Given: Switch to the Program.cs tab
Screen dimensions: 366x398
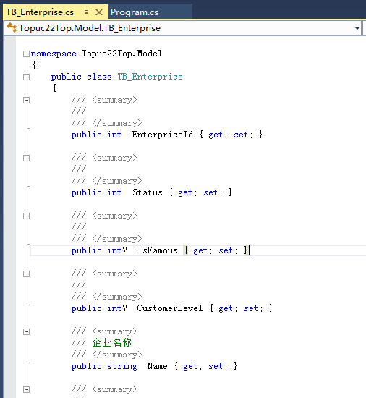Looking at the screenshot, I should click(135, 12).
